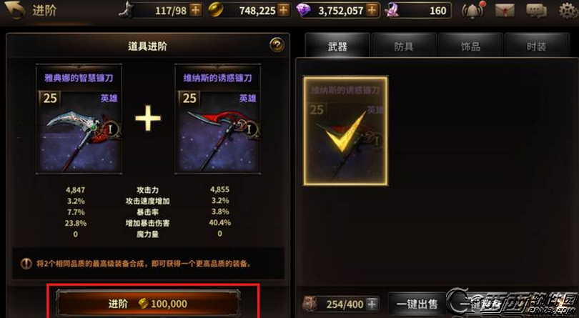Select the 维纳斯的诱惑镰刀 material slot
Screen dimensions: 579x318
click(218, 119)
